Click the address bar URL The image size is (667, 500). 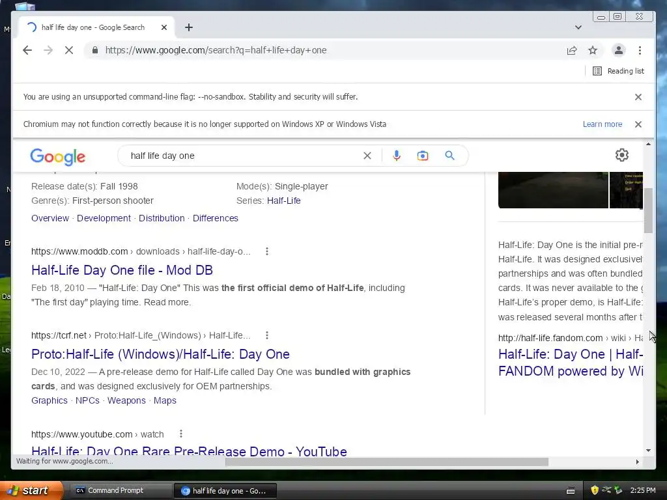pyautogui.click(x=216, y=50)
